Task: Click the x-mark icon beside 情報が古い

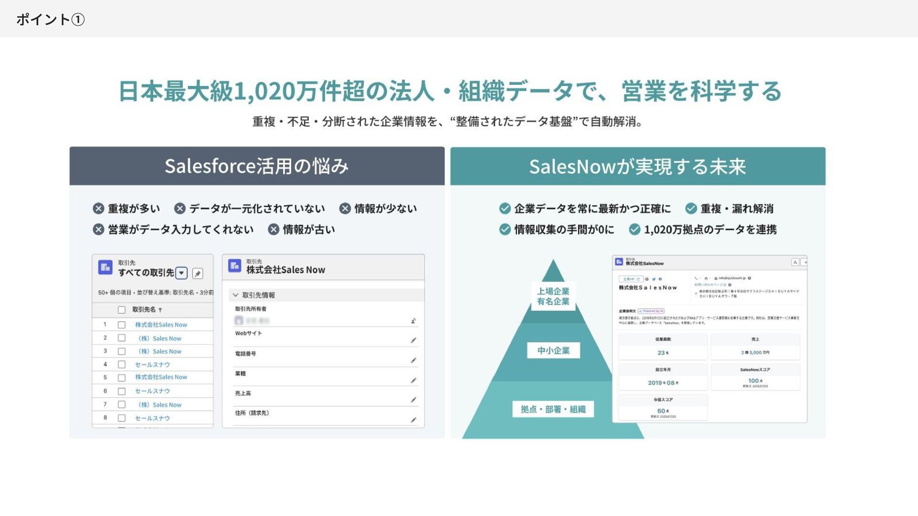Action: pos(273,230)
